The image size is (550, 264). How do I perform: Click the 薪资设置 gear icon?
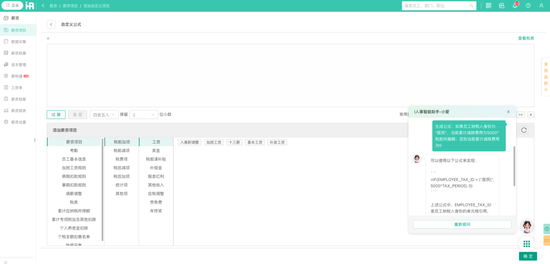coord(6,122)
